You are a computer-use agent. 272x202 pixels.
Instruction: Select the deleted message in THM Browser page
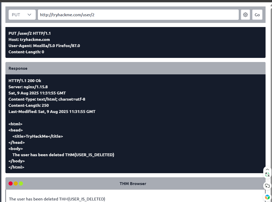57,199
